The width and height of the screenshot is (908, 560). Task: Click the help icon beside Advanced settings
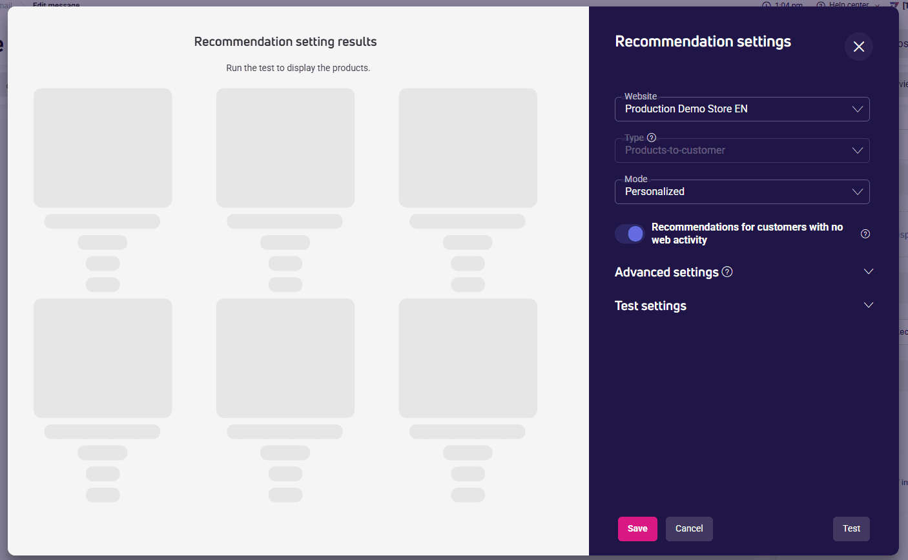coord(727,271)
